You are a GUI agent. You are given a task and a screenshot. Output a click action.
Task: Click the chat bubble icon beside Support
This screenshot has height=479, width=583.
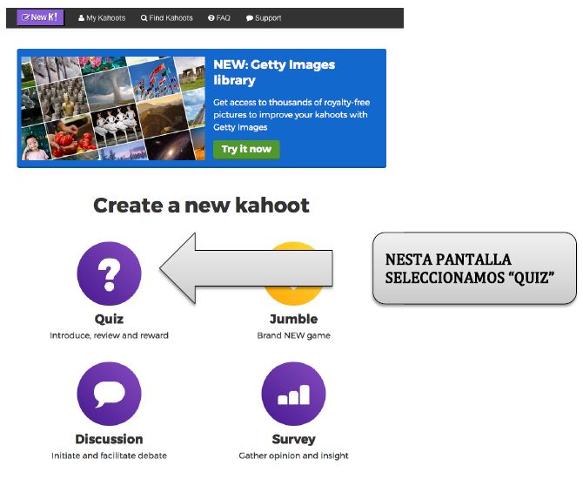(250, 18)
